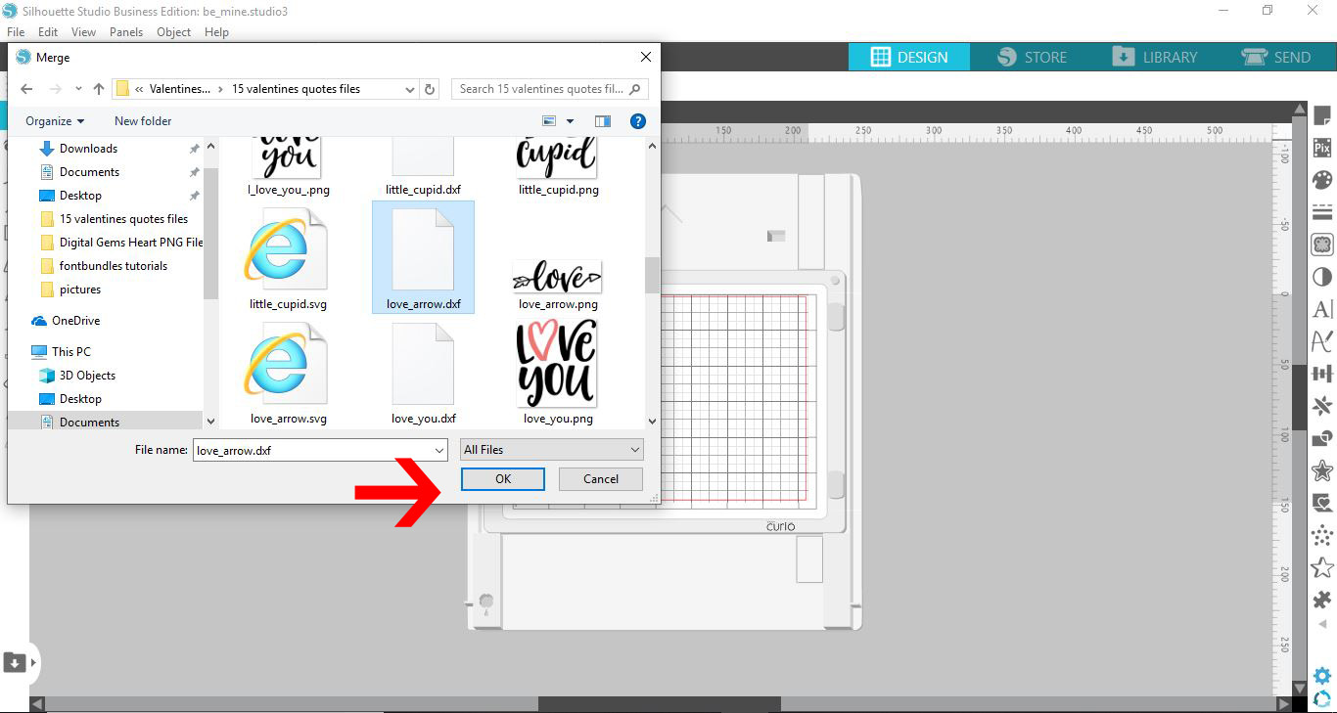The image size is (1337, 713).
Task: Select Digital Gems Heart PNG folder
Action: point(131,243)
